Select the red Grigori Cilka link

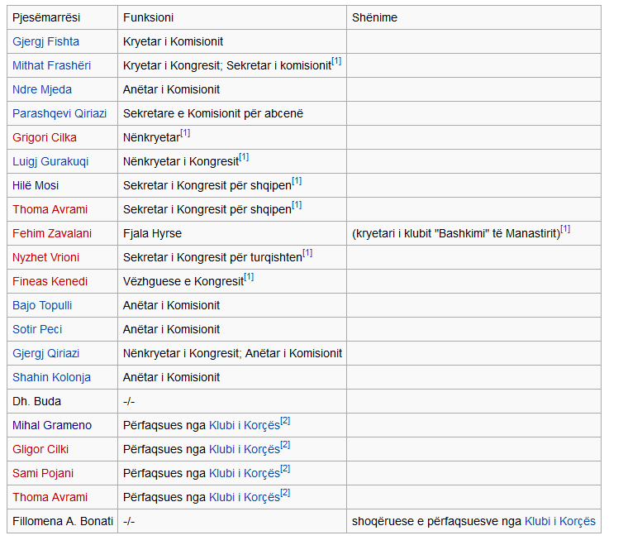tap(43, 137)
